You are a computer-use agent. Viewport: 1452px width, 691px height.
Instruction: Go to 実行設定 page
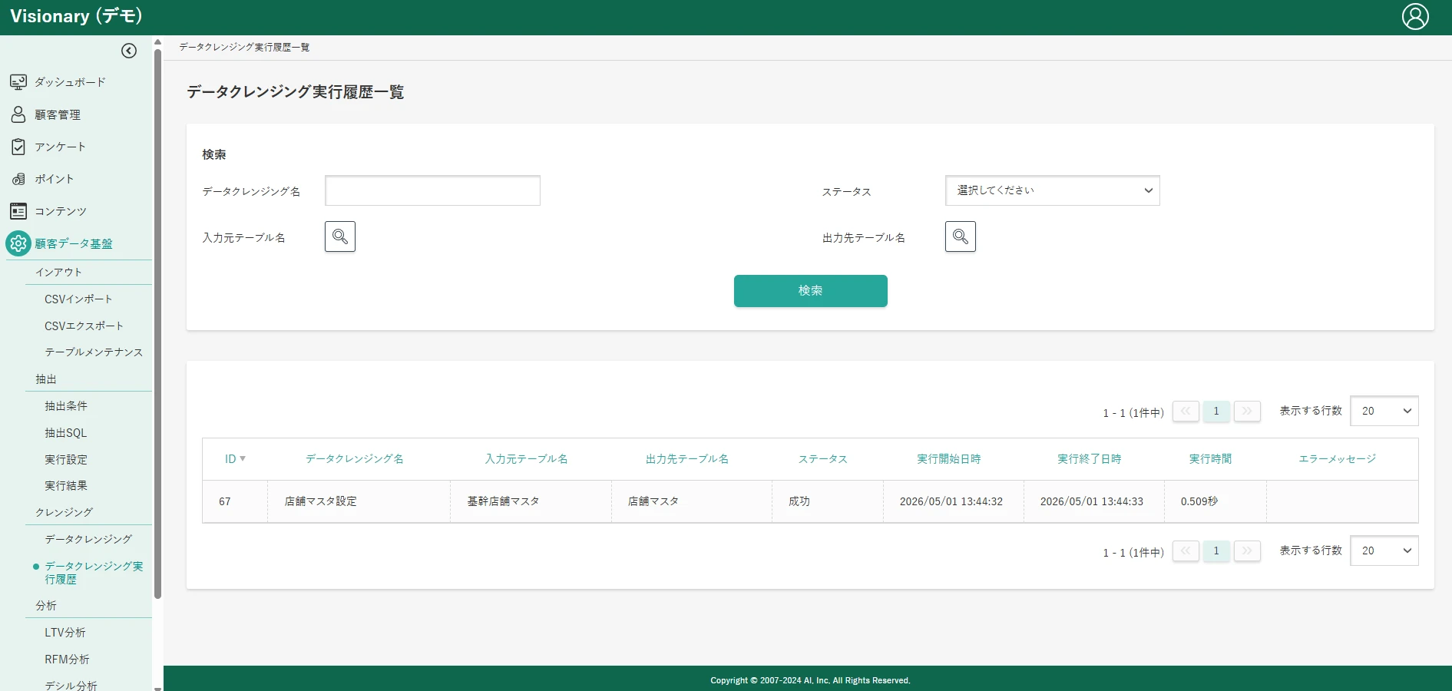(x=66, y=459)
